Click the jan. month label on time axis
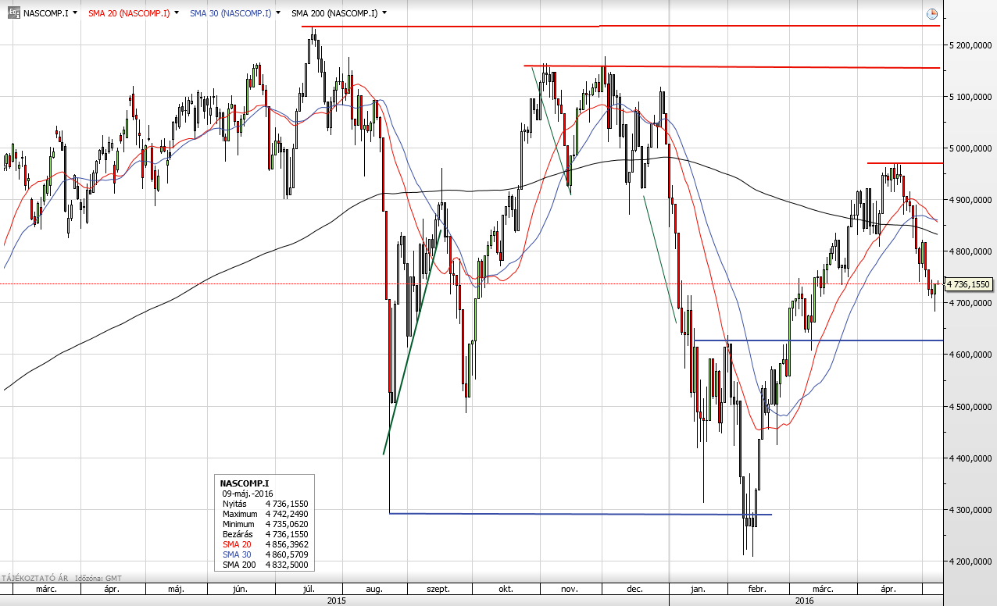 [698, 590]
